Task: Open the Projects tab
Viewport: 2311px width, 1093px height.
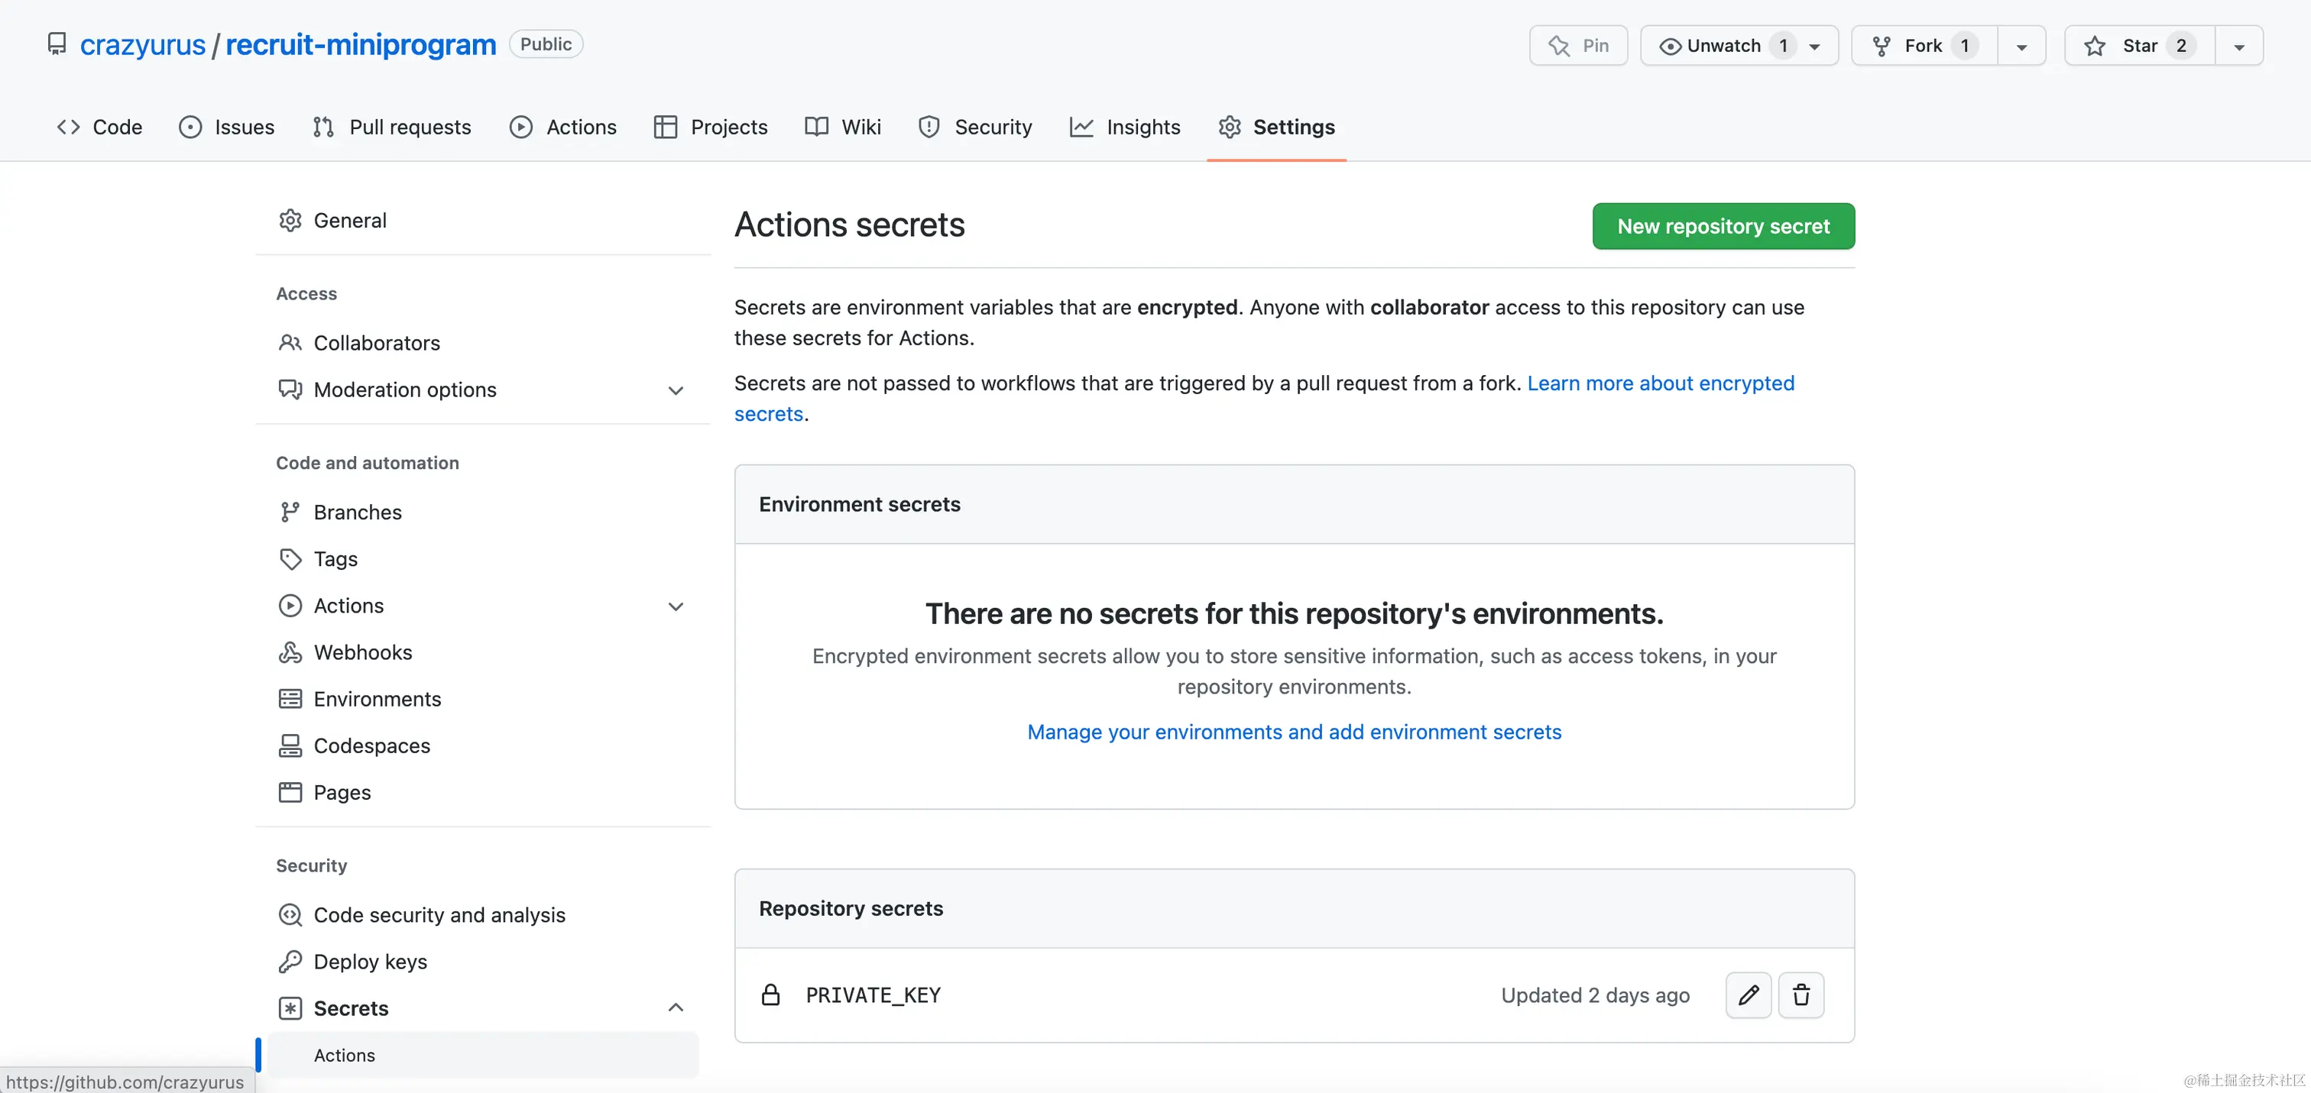Action: tap(711, 127)
